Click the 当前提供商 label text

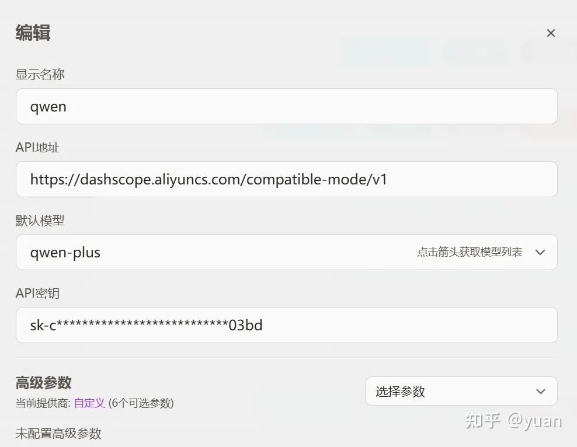point(43,403)
